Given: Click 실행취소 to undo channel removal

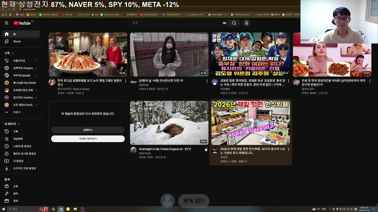Looking at the screenshot, I should [x=88, y=130].
